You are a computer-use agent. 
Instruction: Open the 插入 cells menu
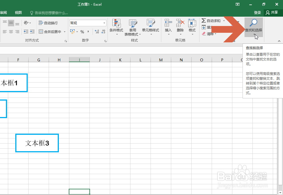pos(168,27)
